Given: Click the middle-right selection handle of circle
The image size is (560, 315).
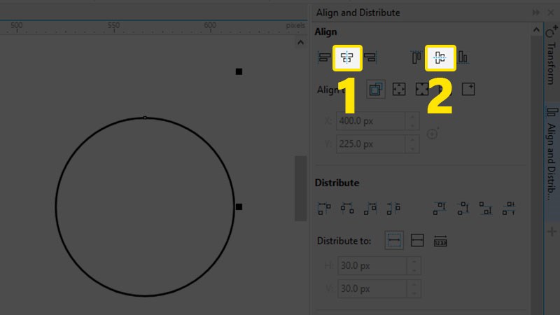Looking at the screenshot, I should 239,206.
